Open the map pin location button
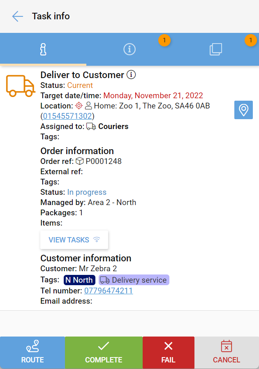 pyautogui.click(x=243, y=110)
